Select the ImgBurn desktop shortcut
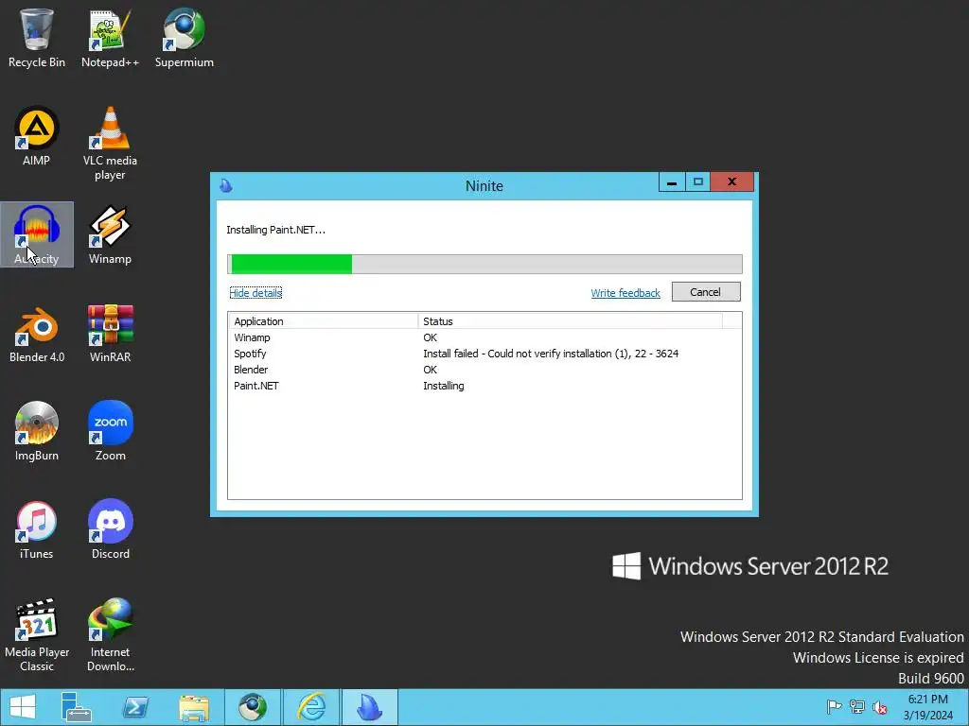 click(x=37, y=431)
